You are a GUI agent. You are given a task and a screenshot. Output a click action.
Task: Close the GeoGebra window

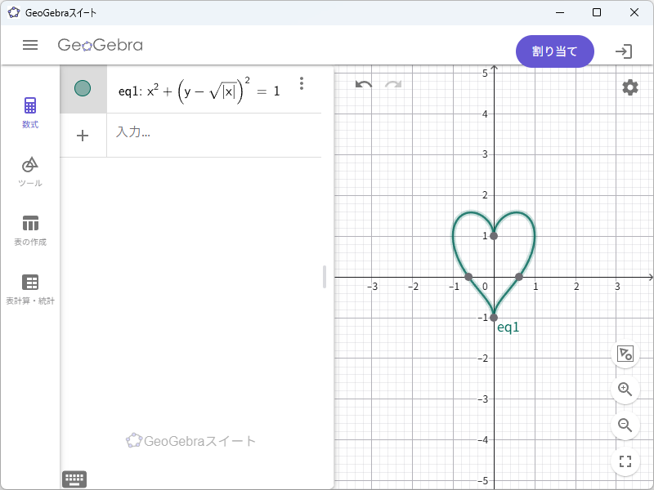[634, 12]
